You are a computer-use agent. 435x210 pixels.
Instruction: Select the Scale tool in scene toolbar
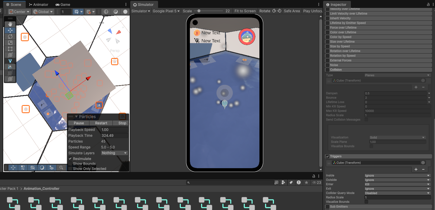coord(10,42)
